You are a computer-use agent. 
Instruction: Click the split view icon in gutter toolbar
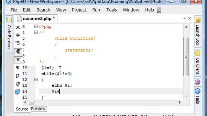pyautogui.click(x=18, y=35)
